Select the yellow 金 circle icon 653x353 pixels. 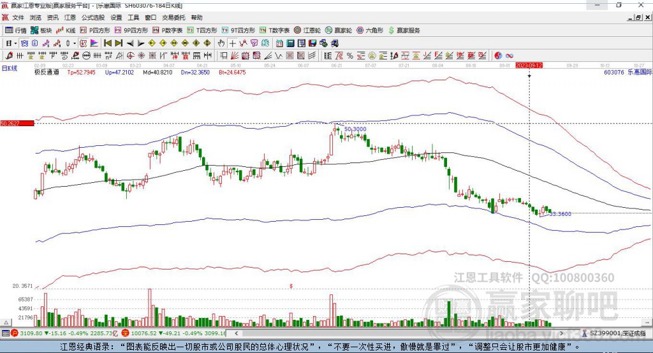pyautogui.click(x=372, y=56)
